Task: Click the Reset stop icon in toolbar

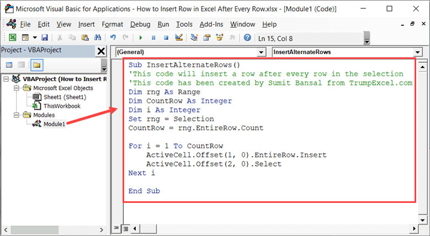Action: click(x=165, y=37)
